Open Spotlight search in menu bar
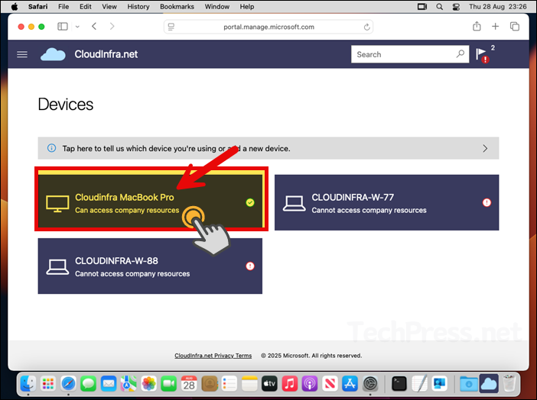537x400 pixels. click(439, 7)
